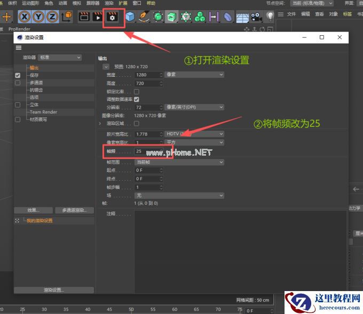Click the 终点 0 F stepper arrows
This screenshot has height=314, width=363.
point(161,179)
